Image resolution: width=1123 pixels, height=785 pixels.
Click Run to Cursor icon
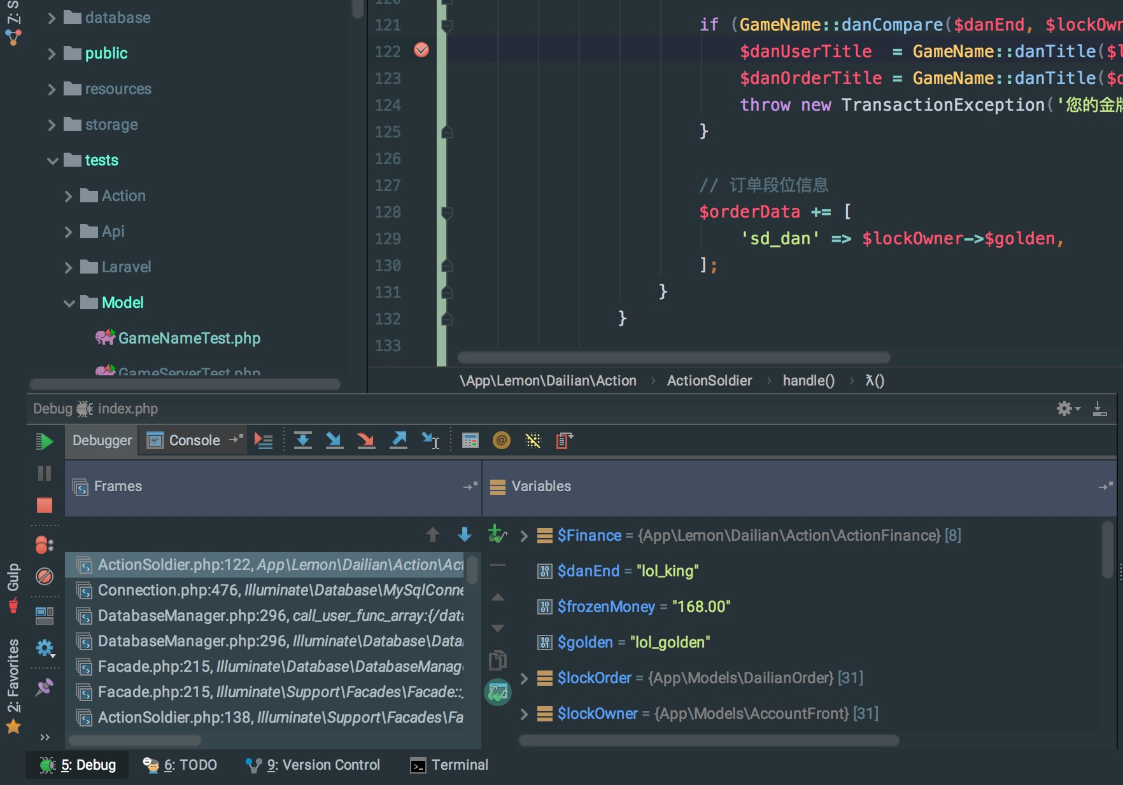click(431, 440)
